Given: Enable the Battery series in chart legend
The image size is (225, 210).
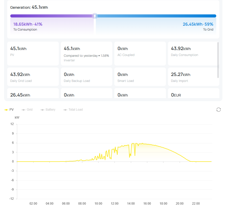Looking at the screenshot, I should click(48, 110).
